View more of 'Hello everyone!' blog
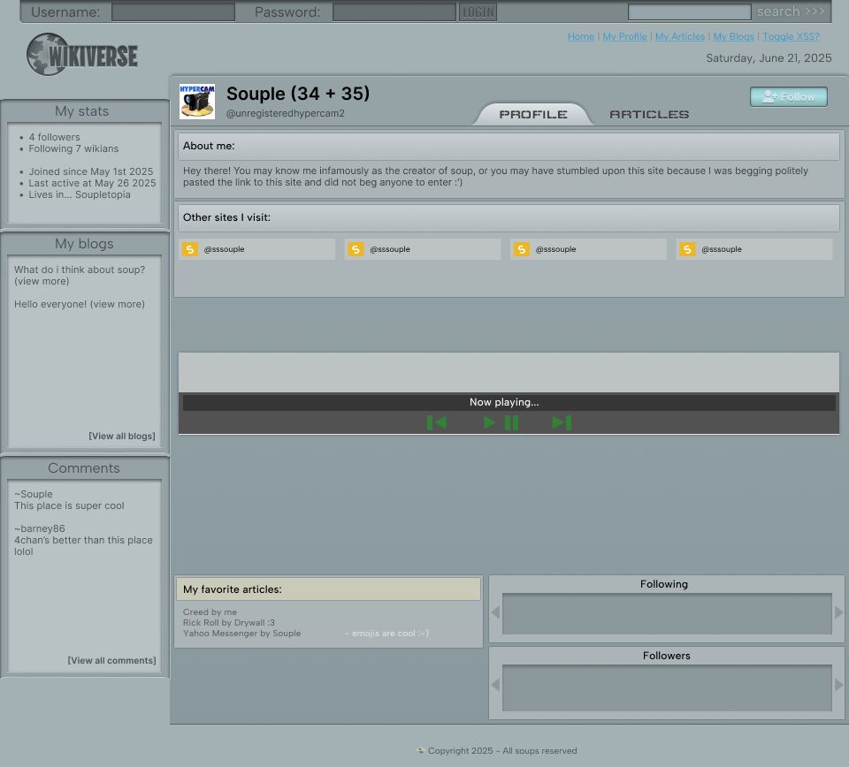 click(x=117, y=304)
